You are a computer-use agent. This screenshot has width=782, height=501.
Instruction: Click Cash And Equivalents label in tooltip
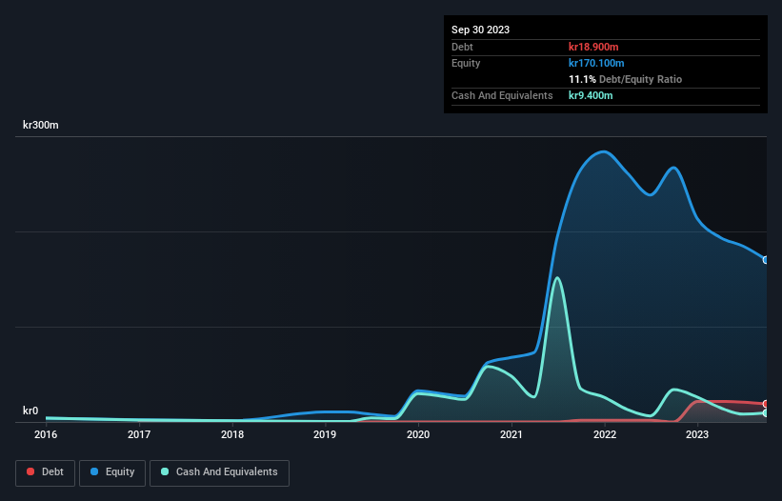click(x=502, y=95)
